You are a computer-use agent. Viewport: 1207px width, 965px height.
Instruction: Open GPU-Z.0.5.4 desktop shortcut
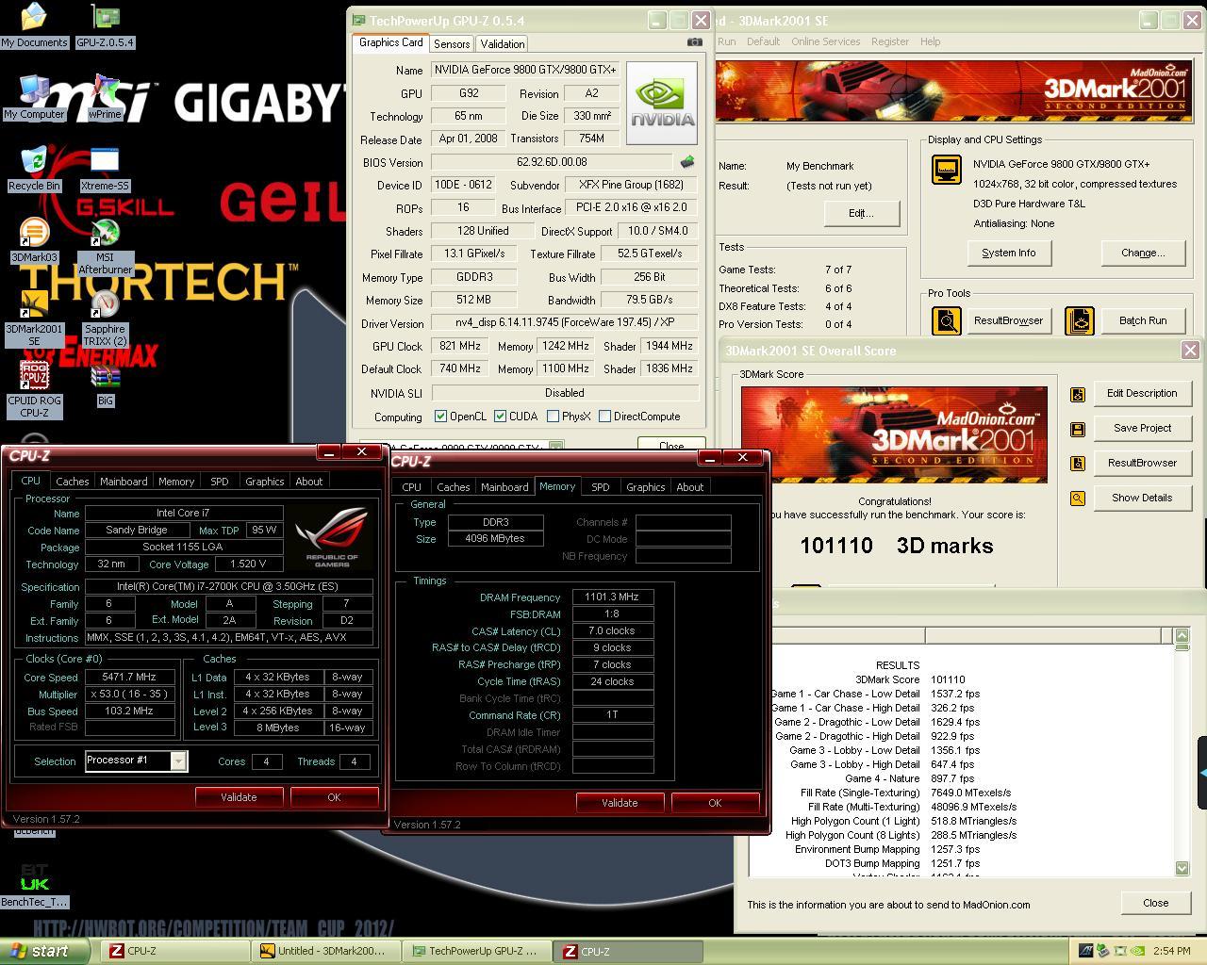105,25
